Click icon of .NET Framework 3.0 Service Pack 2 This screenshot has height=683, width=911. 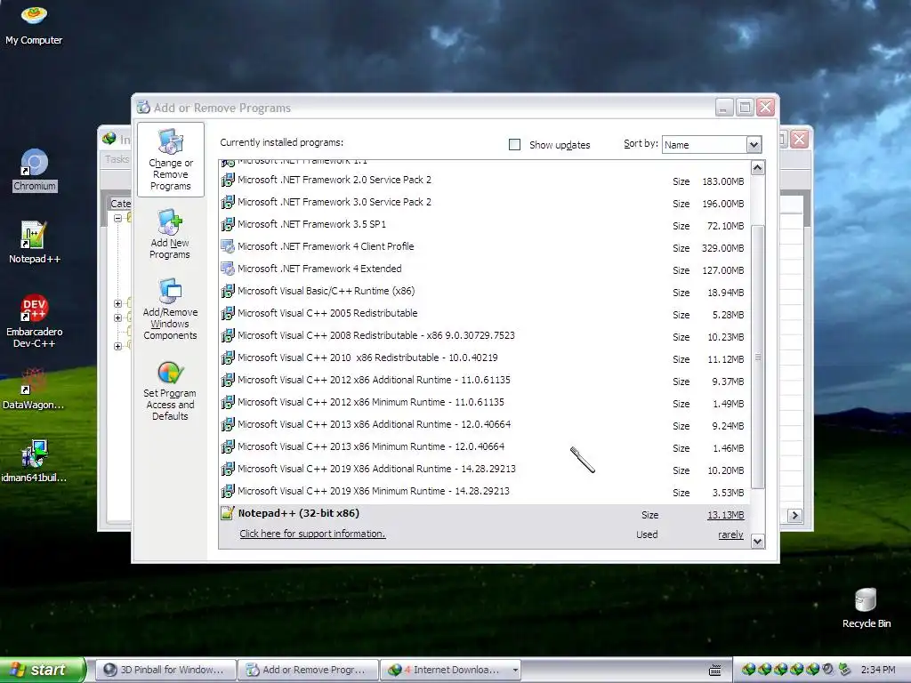tap(228, 202)
